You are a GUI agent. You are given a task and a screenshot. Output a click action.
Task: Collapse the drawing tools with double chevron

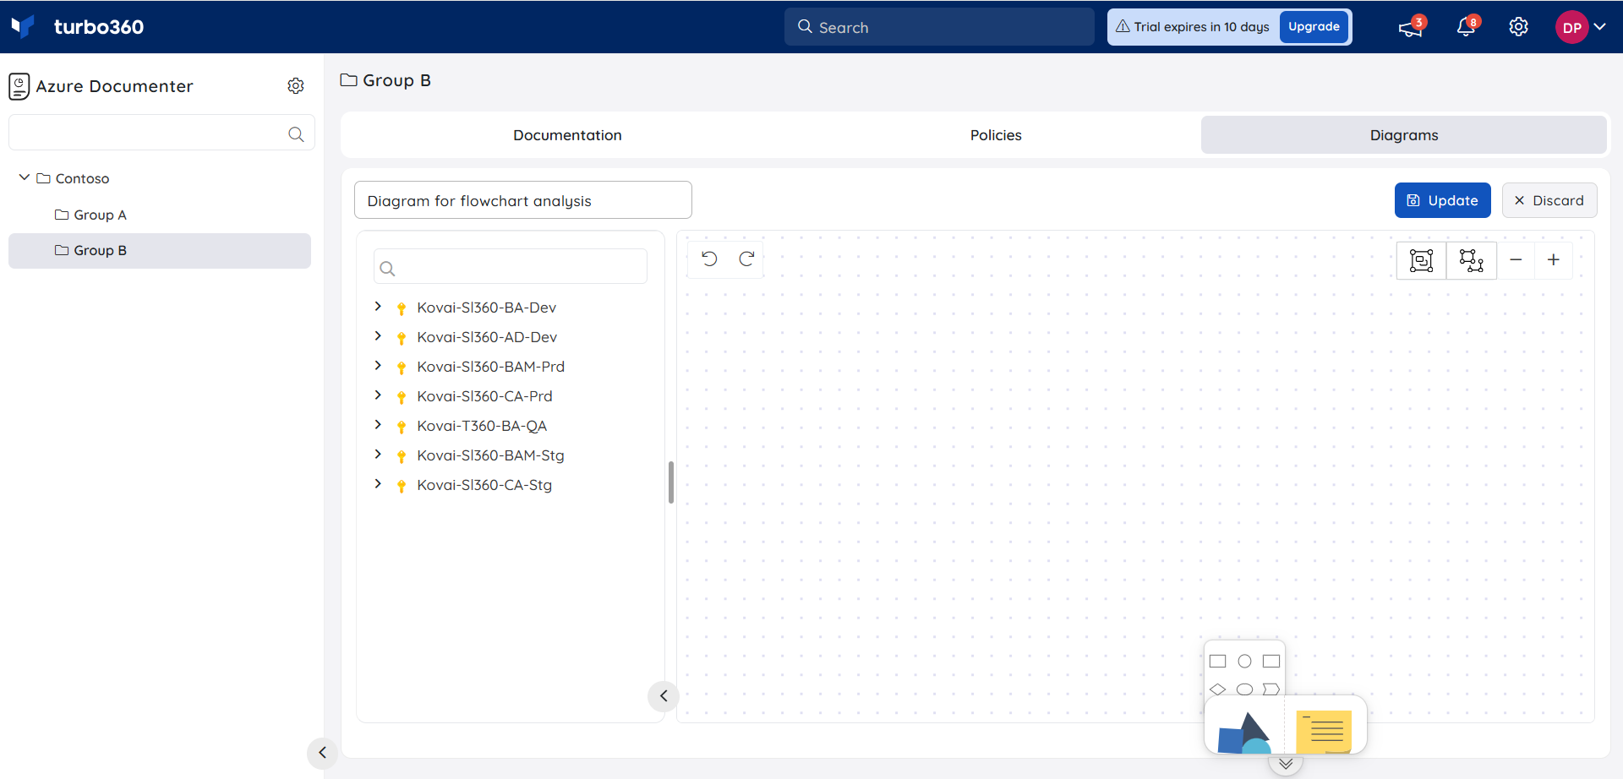coord(1286,764)
